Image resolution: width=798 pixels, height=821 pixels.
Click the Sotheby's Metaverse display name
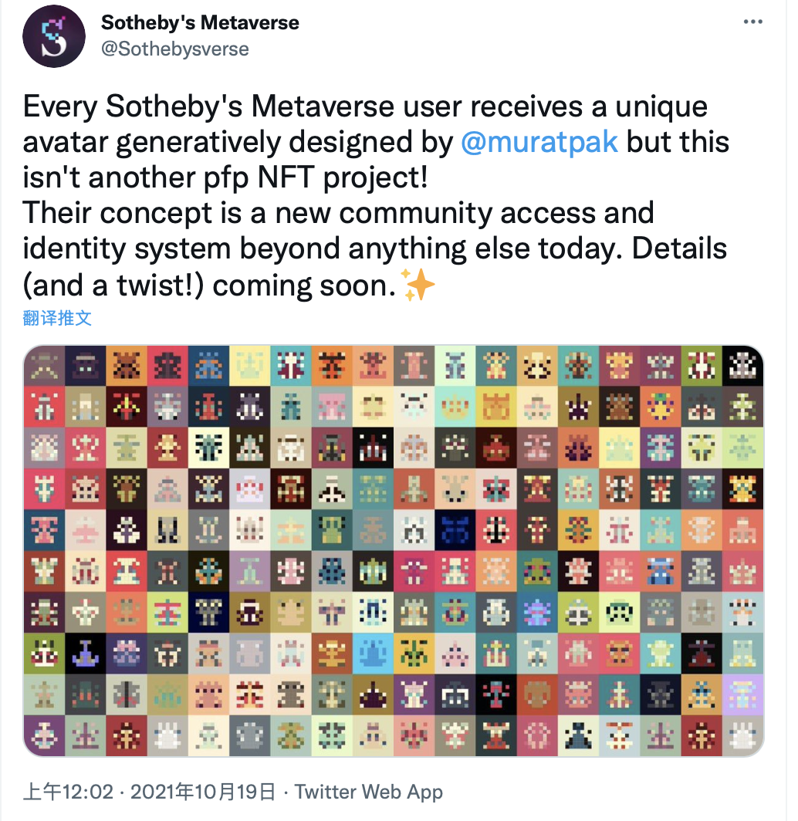[200, 22]
